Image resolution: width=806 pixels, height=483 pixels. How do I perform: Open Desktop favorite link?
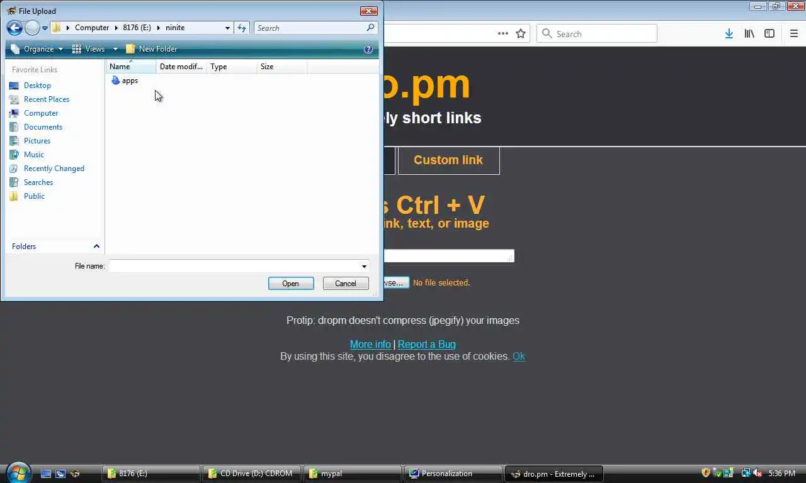coord(37,86)
